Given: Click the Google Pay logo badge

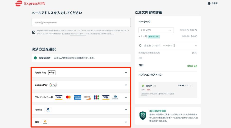Looking at the screenshot, I should point(53,85).
